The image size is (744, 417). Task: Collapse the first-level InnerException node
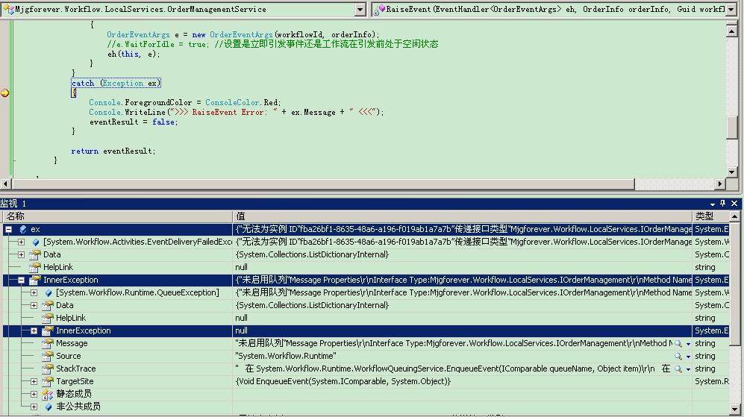pos(21,280)
